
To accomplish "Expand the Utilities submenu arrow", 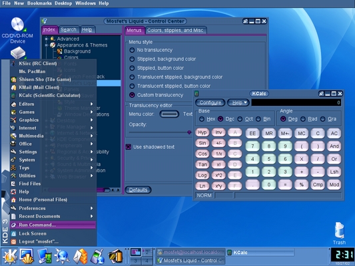I will pos(92,176).
